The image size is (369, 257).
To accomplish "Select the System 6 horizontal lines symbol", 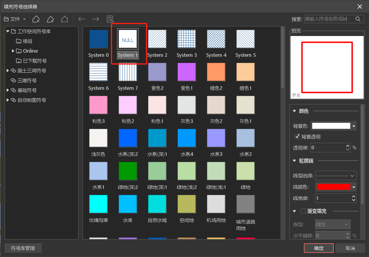I will (x=98, y=72).
